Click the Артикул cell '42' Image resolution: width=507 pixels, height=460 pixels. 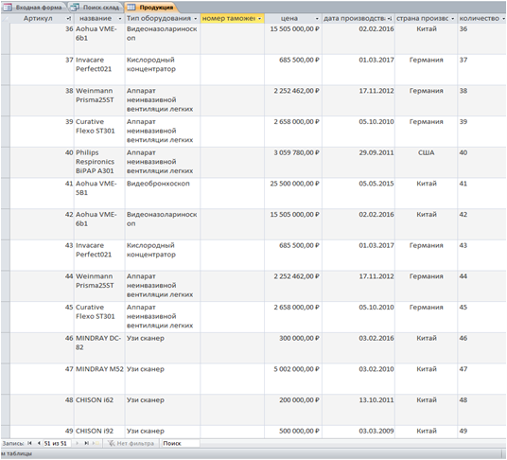[x=42, y=224]
